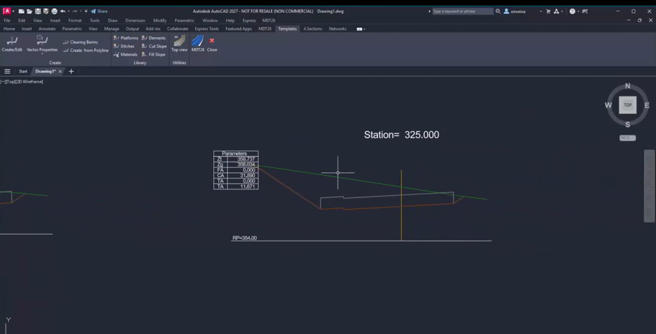Open the Create/Edit template tool
Viewport: 656px width, 334px height.
point(12,44)
